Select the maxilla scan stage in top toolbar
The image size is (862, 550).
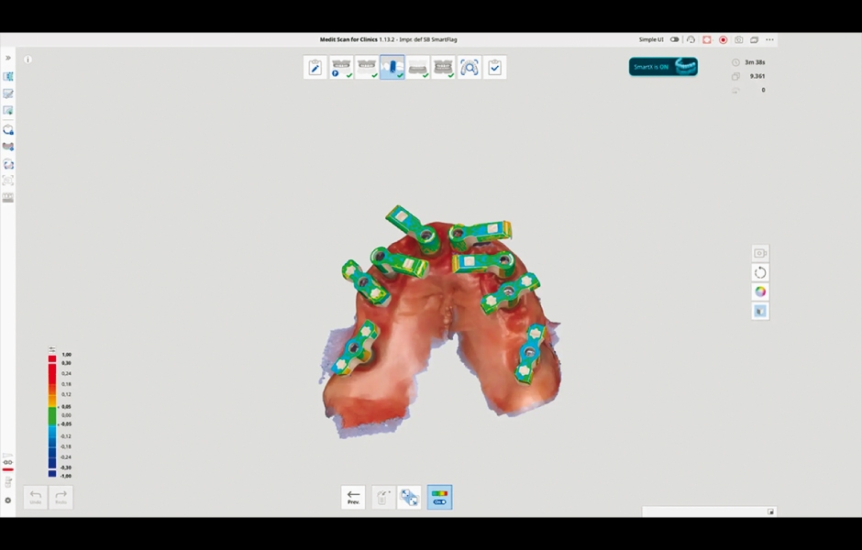[x=366, y=66]
